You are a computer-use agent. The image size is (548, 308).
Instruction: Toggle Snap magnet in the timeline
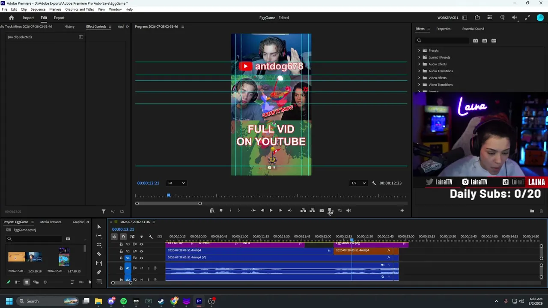pos(123,237)
